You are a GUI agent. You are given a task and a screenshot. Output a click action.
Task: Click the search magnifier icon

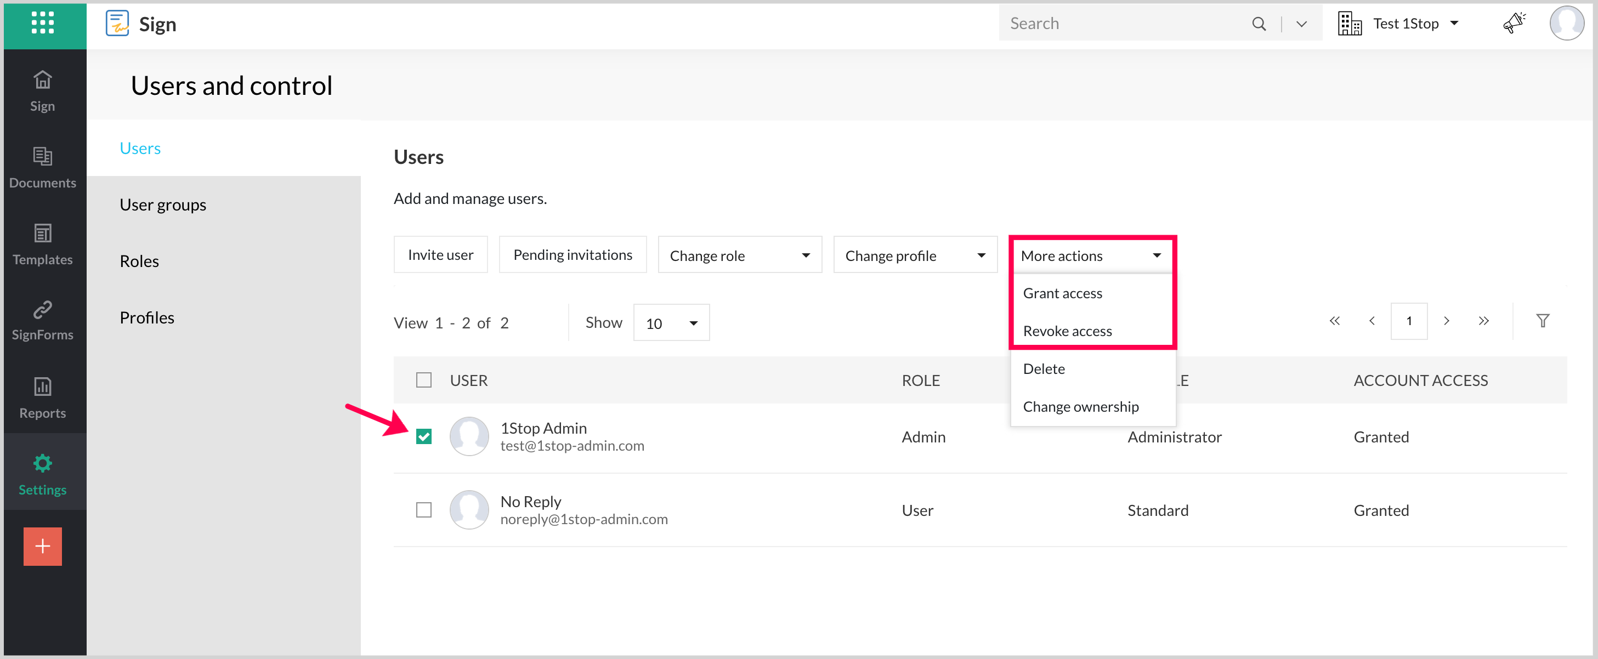[1258, 24]
